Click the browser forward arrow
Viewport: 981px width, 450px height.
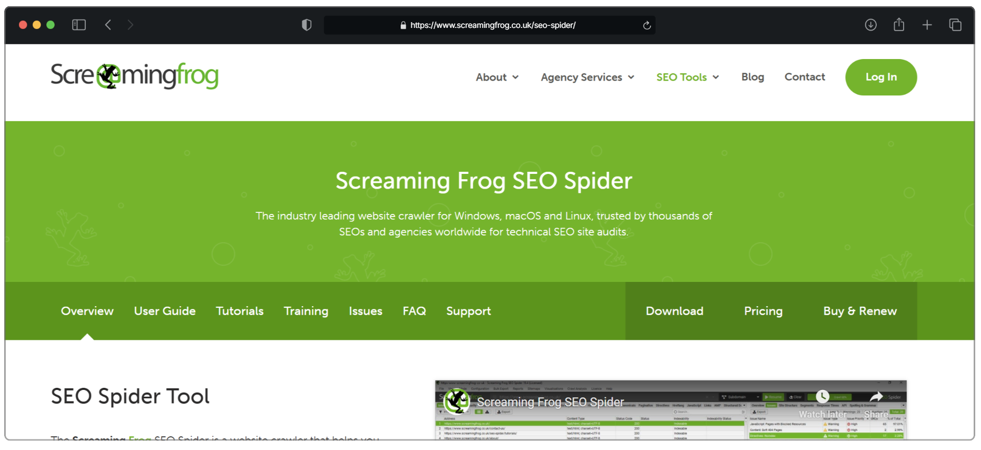tap(130, 25)
